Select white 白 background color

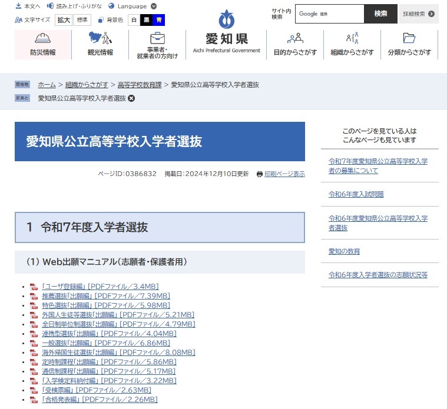tap(134, 20)
